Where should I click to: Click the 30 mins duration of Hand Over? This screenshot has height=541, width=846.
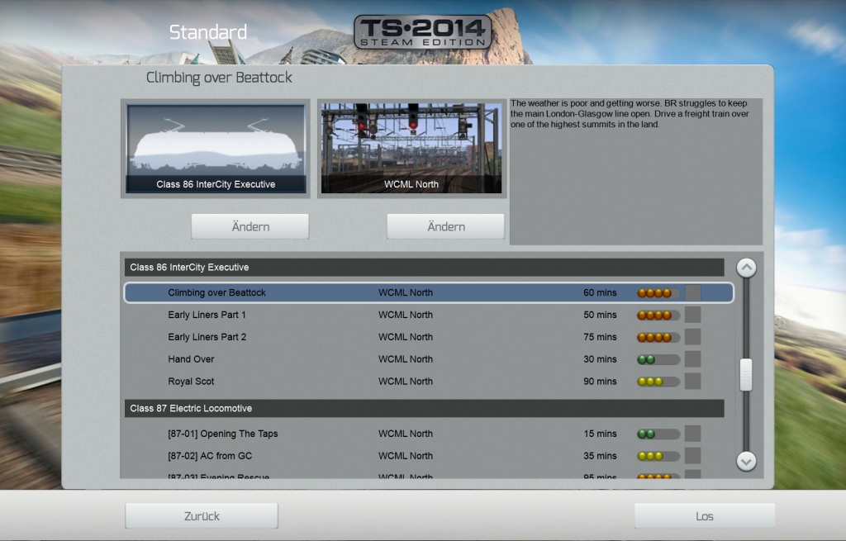(600, 359)
